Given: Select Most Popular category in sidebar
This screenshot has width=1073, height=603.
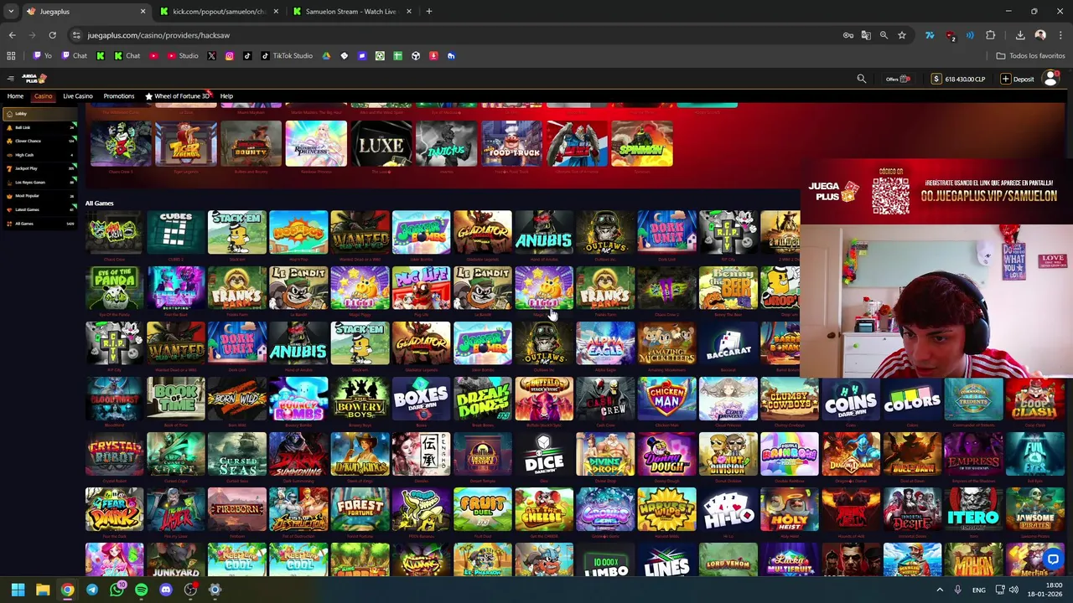Looking at the screenshot, I should coord(39,196).
